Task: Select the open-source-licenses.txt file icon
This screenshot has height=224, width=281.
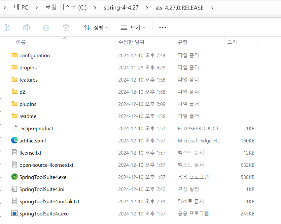Action: point(14,164)
